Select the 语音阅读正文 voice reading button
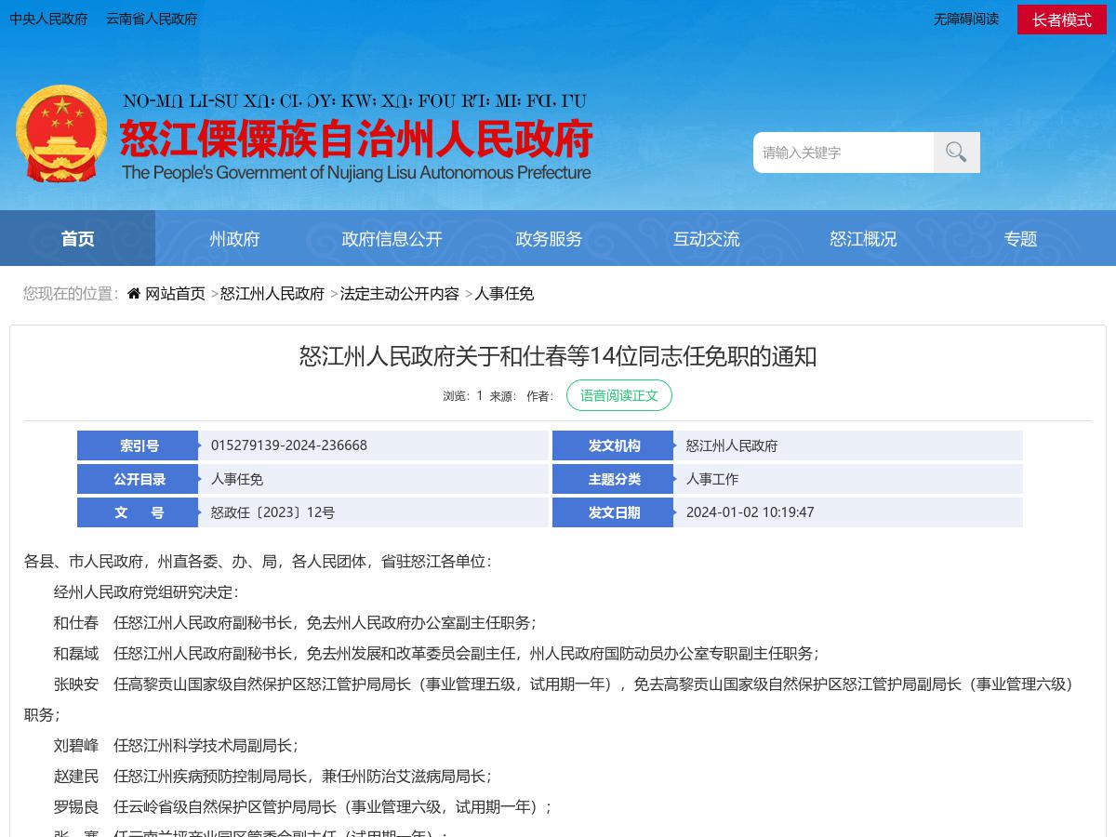This screenshot has height=837, width=1116. [x=618, y=395]
